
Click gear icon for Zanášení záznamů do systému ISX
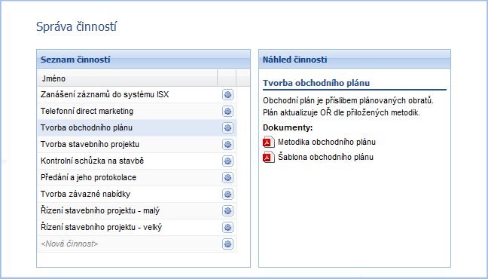(x=227, y=95)
